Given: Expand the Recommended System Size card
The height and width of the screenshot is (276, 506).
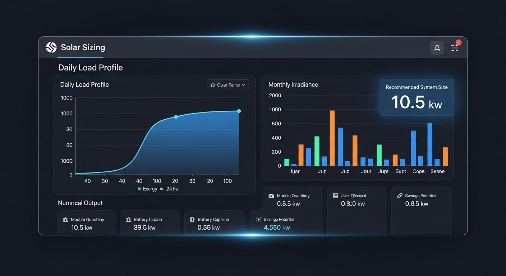Looking at the screenshot, I should click(416, 97).
